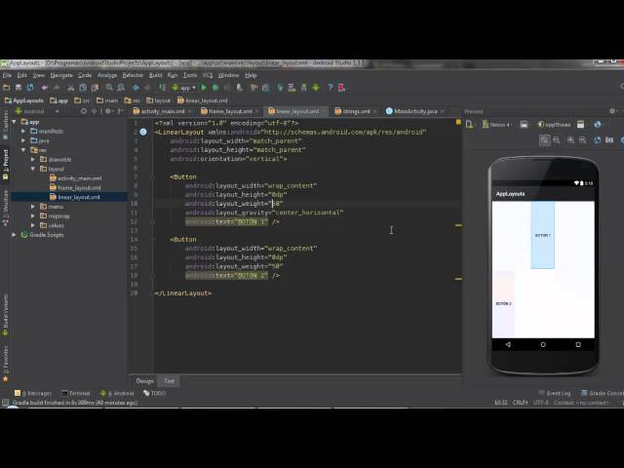
Task: Open the Event Log
Action: pos(555,393)
